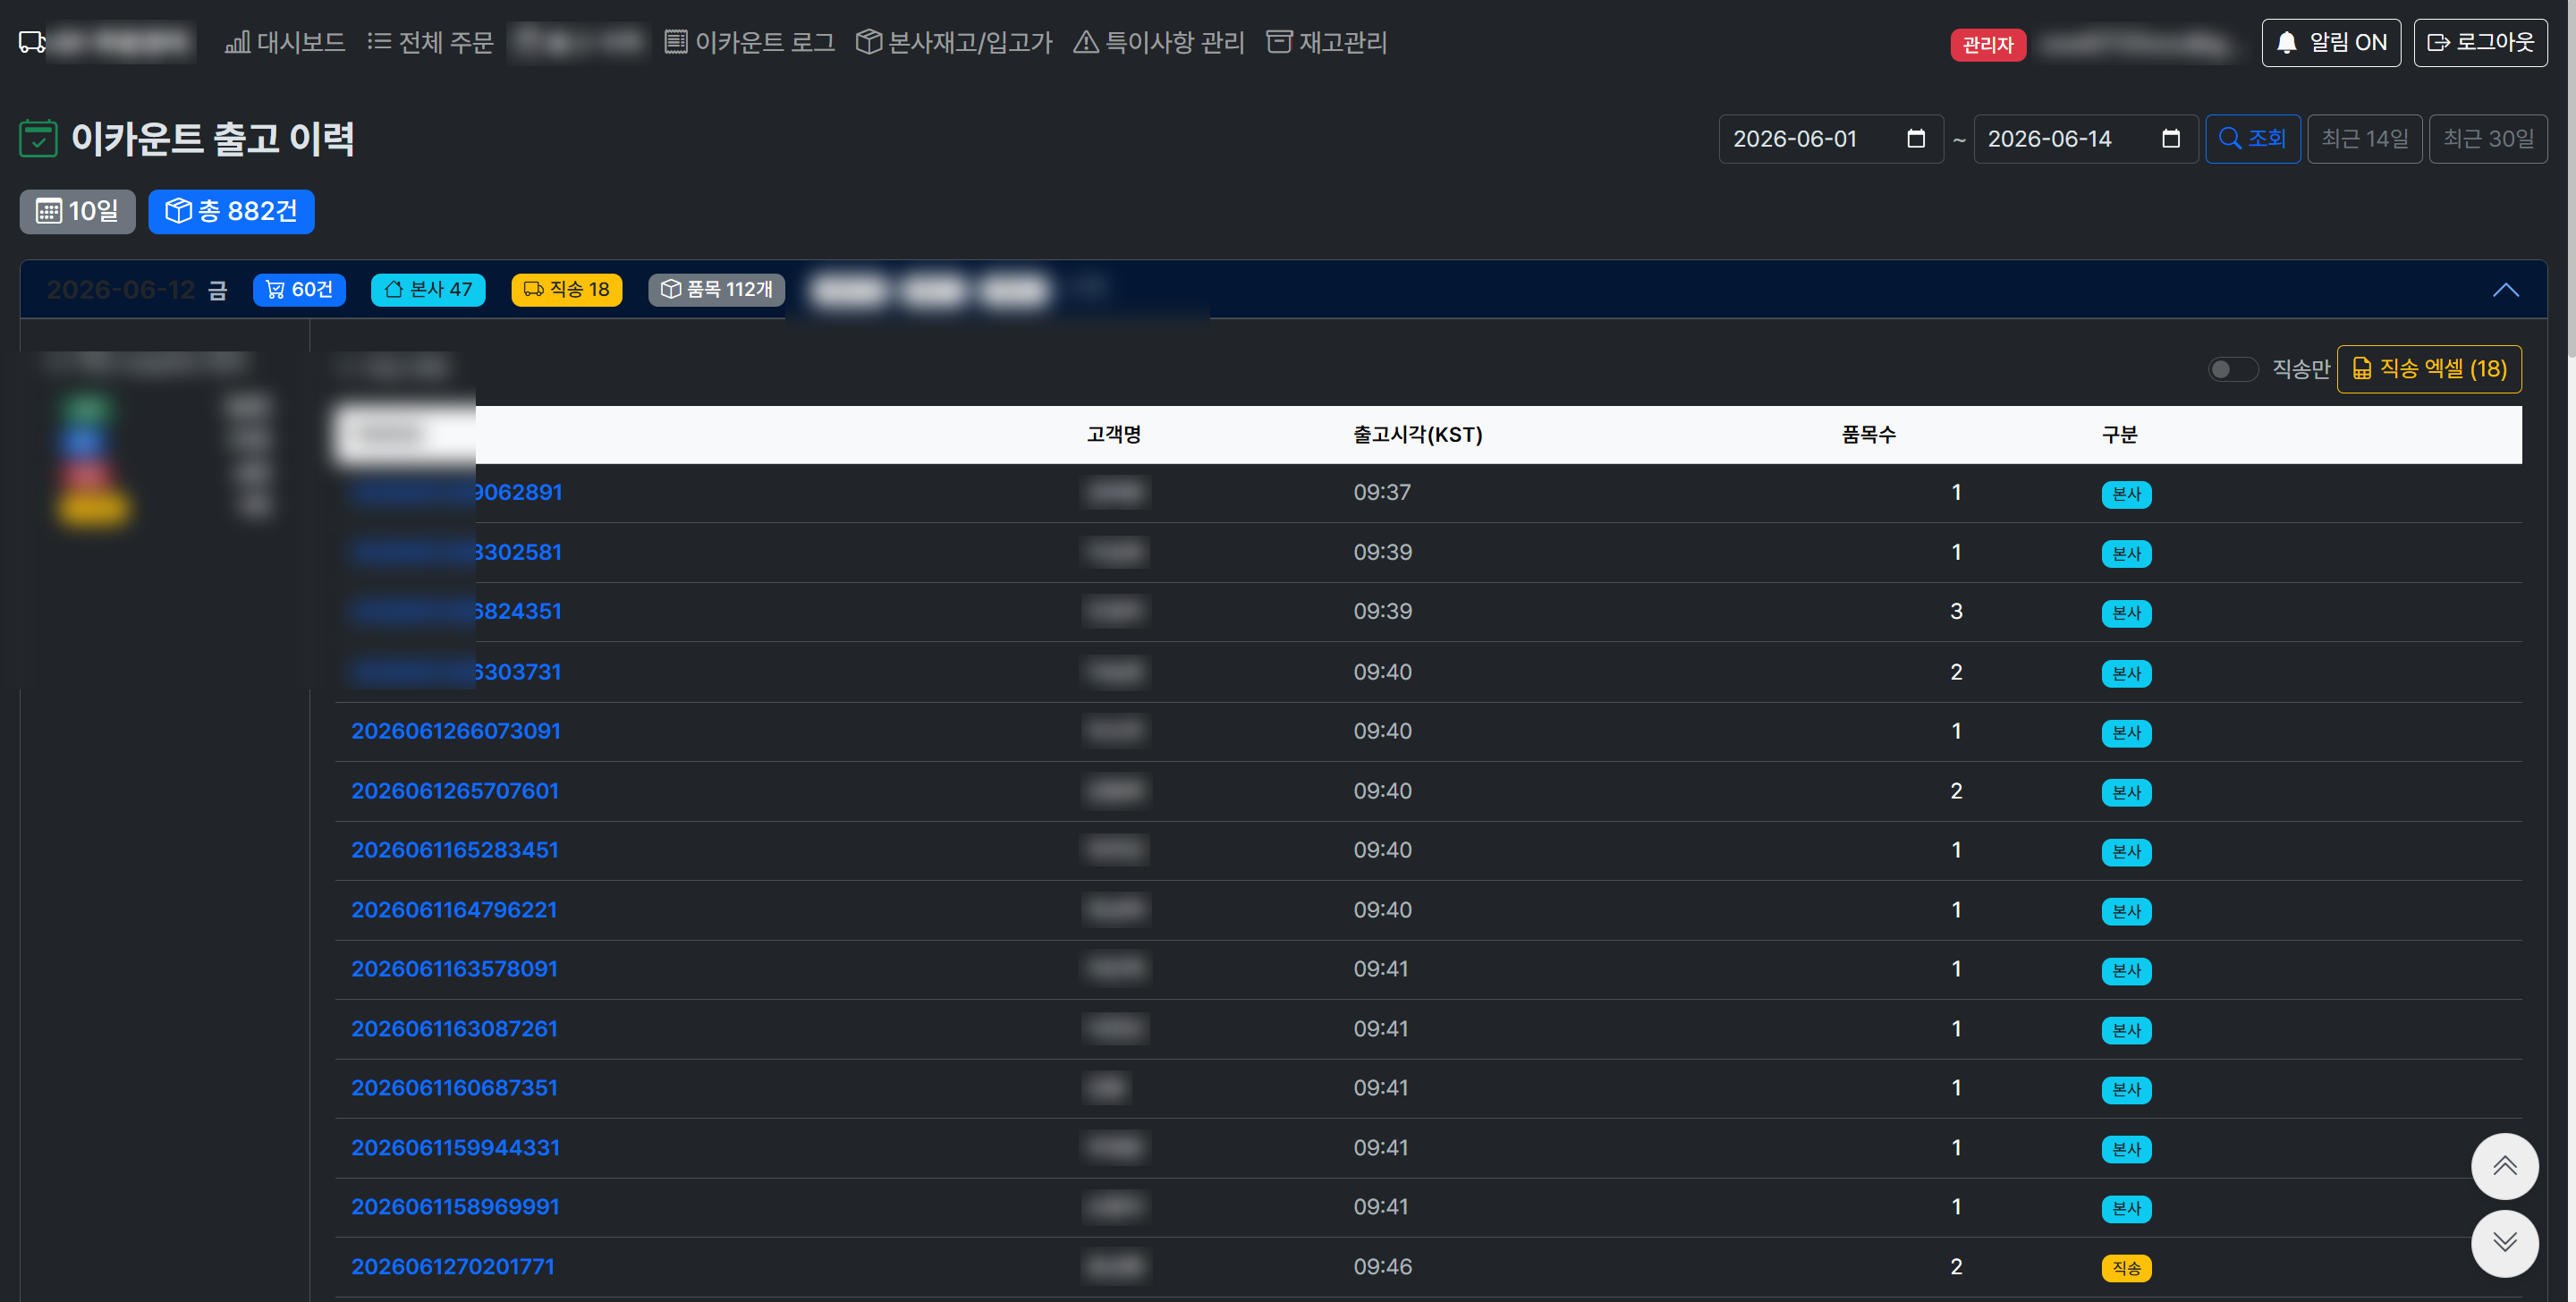Select the 최근 30일 quick range button

(2487, 138)
